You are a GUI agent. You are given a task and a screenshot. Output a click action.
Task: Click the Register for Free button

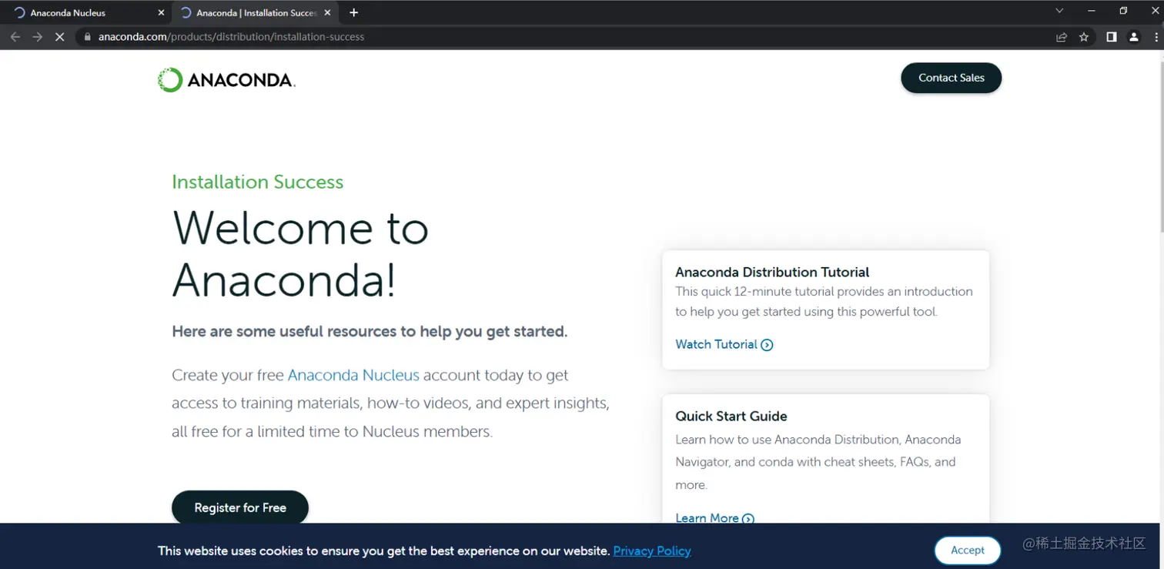point(240,507)
